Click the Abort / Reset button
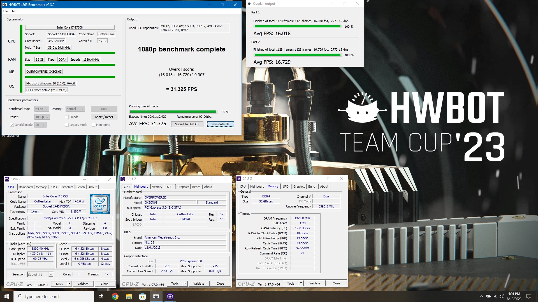Screen dimensions: 538x302 104,117
